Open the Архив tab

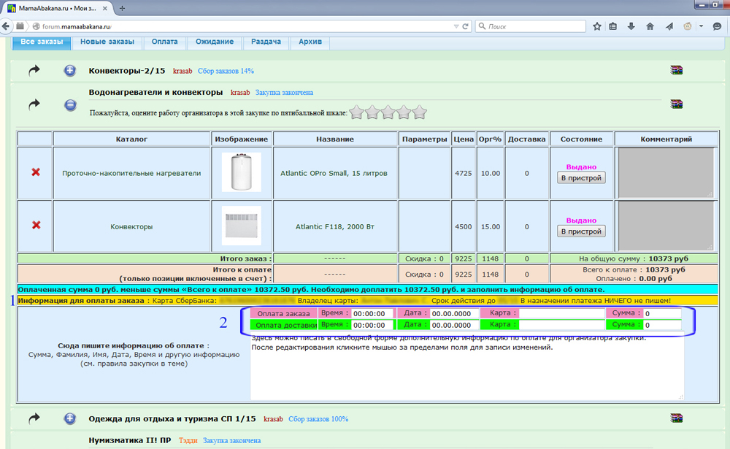point(310,42)
